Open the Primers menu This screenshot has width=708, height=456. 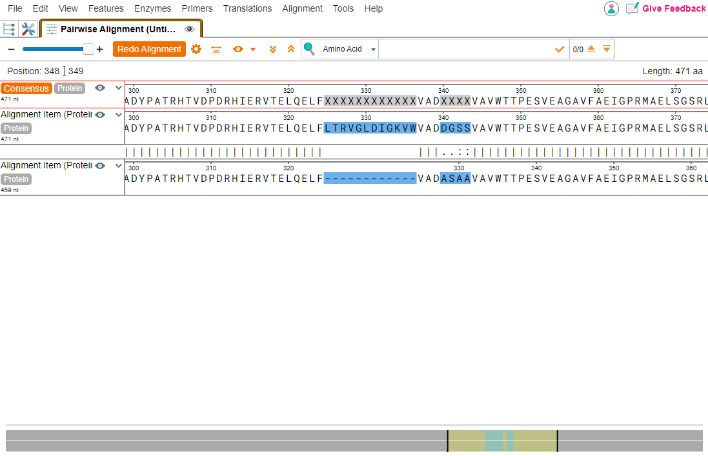tap(197, 8)
